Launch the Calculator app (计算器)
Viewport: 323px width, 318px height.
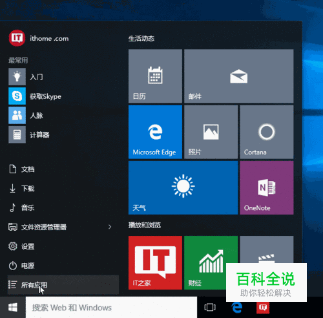point(63,134)
